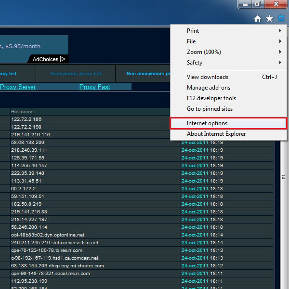Click the 18:14 date in optonline.net row

pos(202,235)
